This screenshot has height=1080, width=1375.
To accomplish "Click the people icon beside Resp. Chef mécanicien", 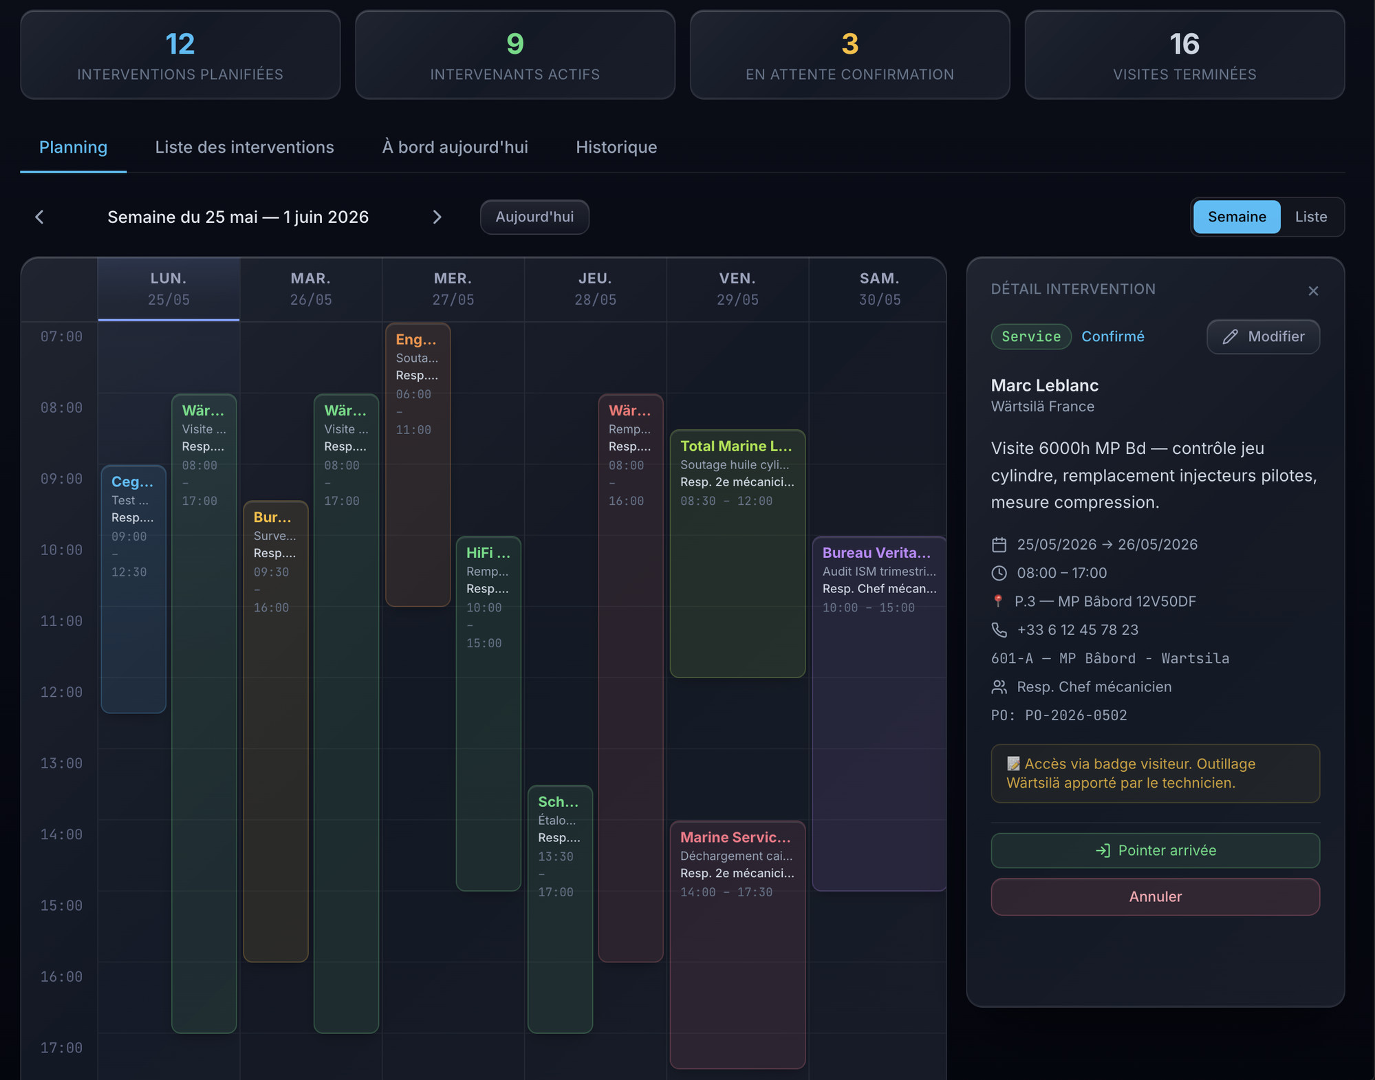I will (x=999, y=687).
